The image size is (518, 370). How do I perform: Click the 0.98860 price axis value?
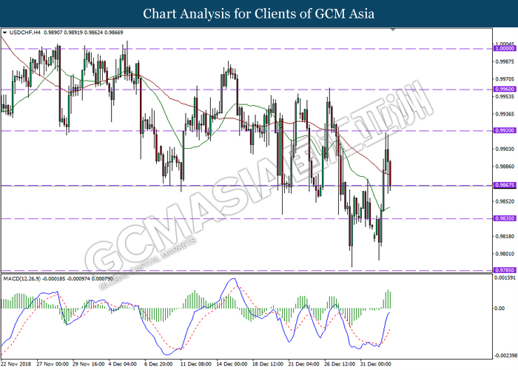pyautogui.click(x=505, y=166)
